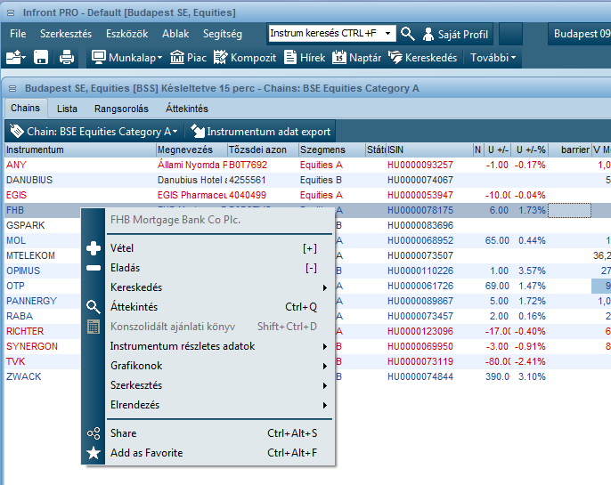611x485 pixels.
Task: Select the ZWACK instrument
Action: (24, 376)
